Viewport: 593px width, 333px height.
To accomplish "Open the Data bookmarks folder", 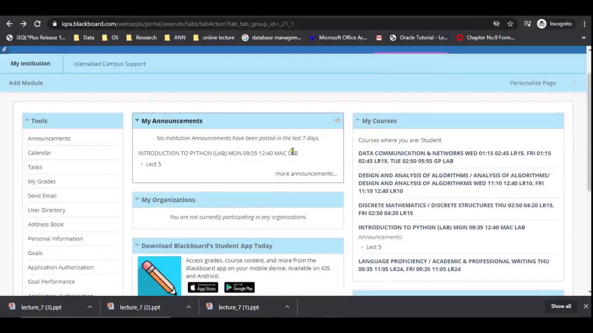I will (x=84, y=37).
